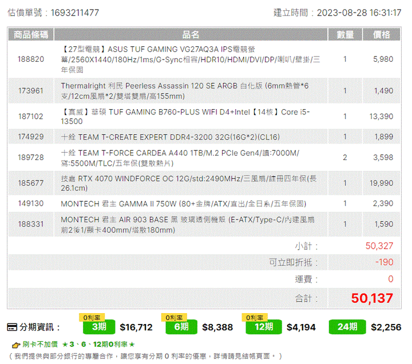The image size is (412, 364).
Task: Click barcode 185677
Action: [31, 183]
